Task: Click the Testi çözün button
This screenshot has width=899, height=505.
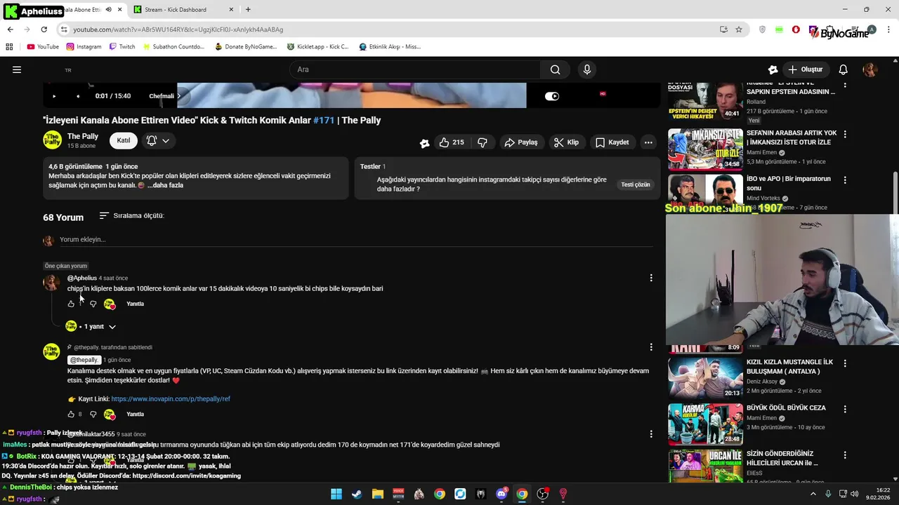Action: 635,184
